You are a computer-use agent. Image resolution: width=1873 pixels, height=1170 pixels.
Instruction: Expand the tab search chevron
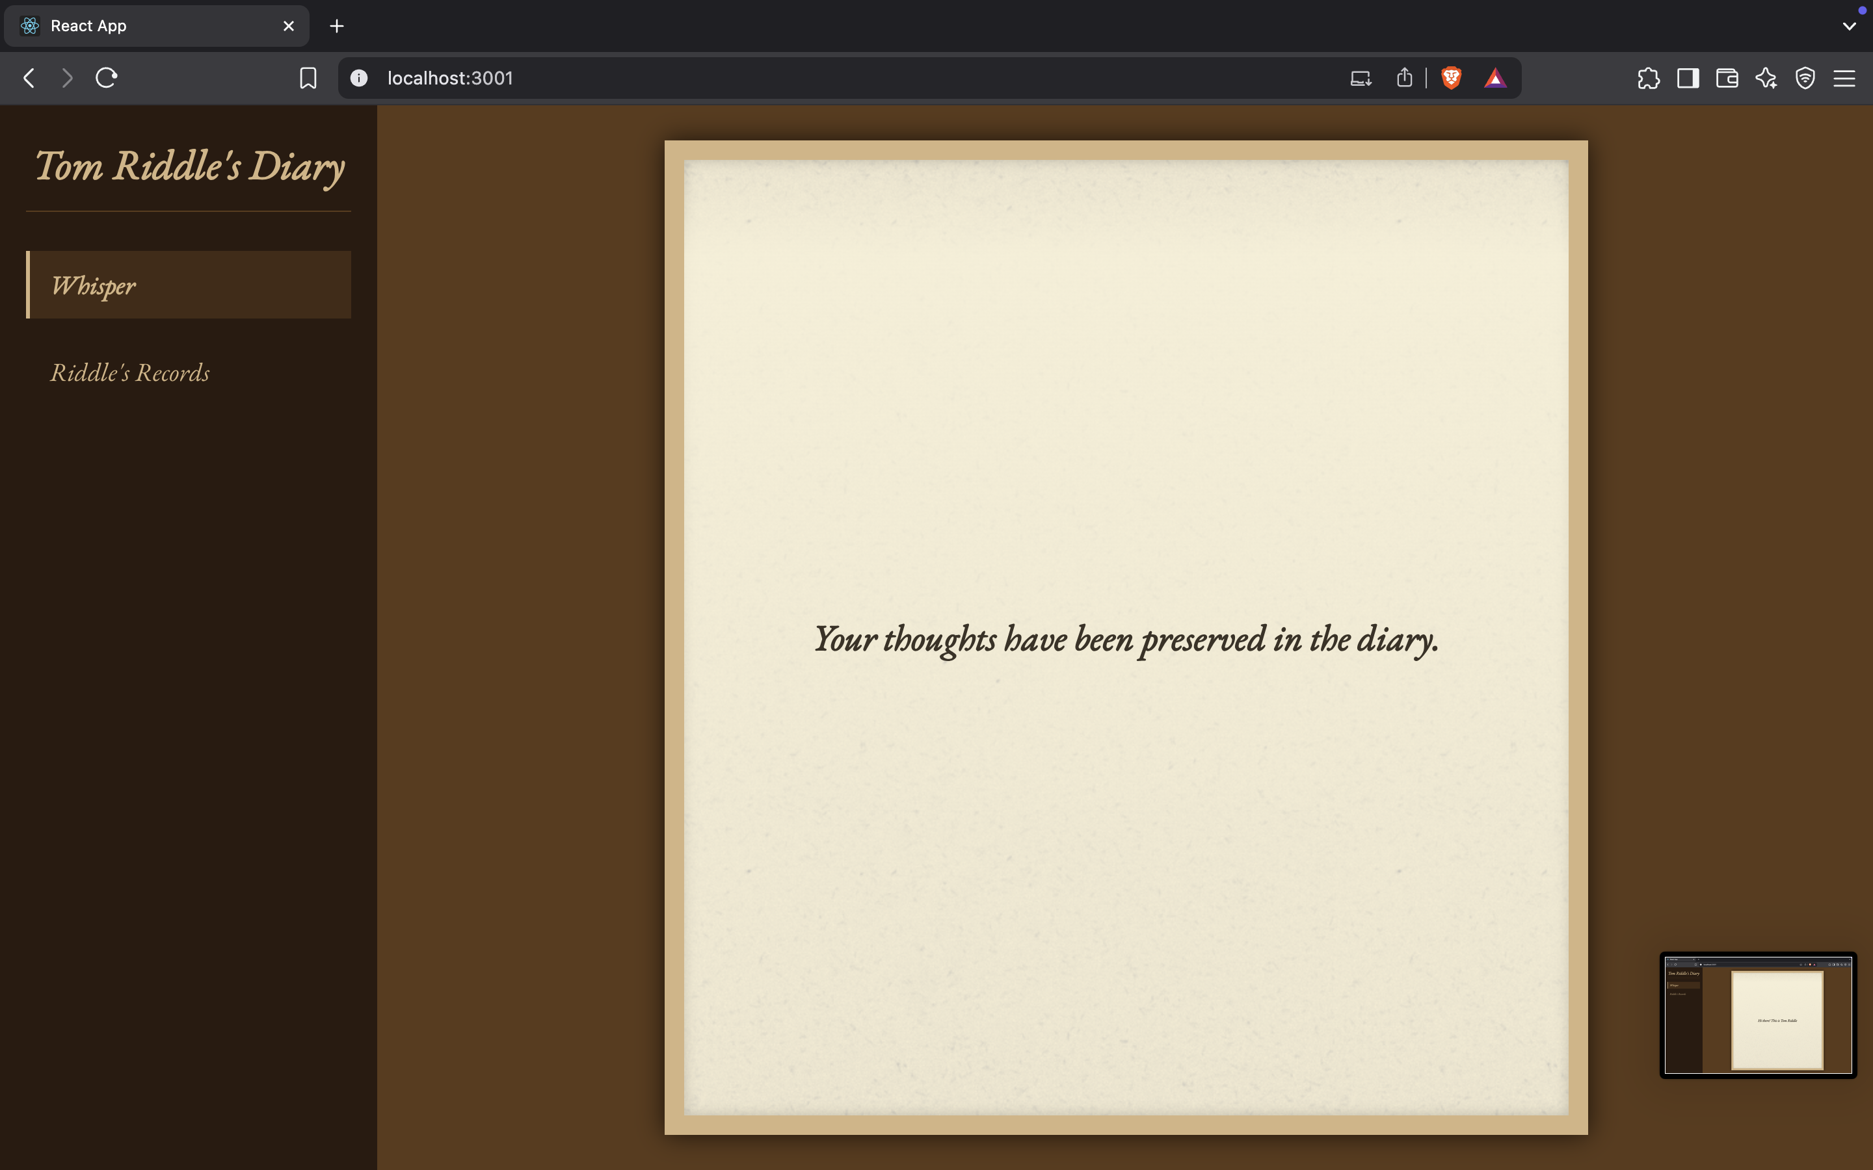coord(1849,26)
